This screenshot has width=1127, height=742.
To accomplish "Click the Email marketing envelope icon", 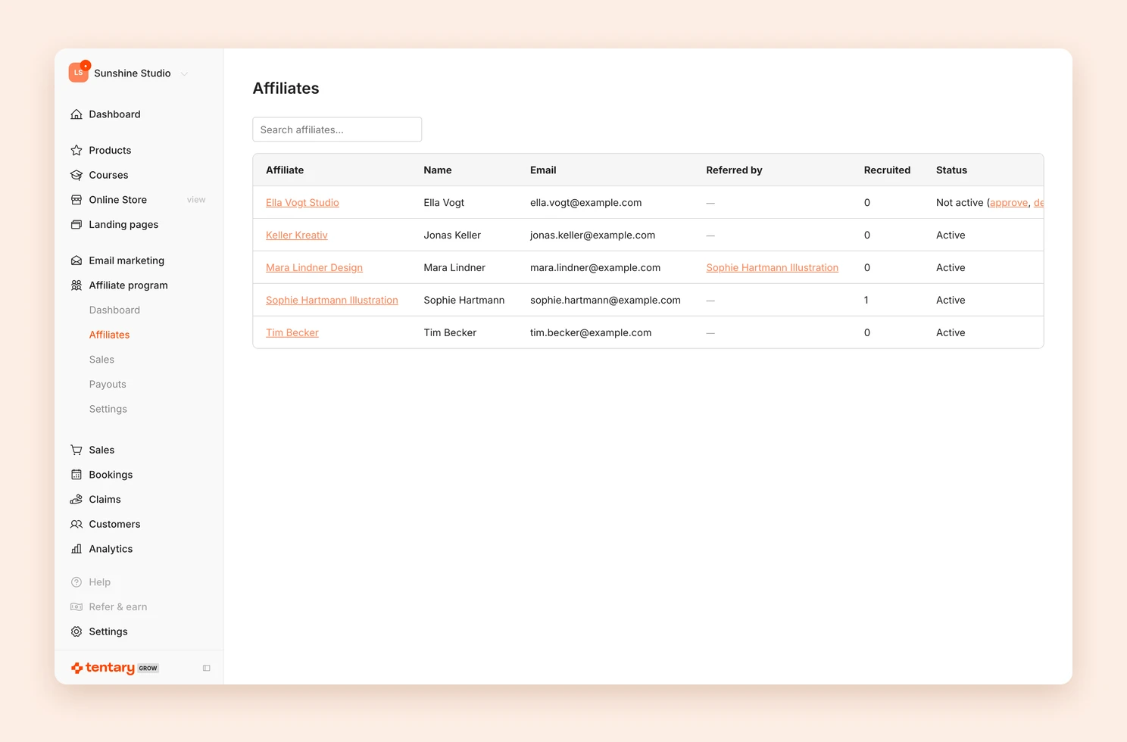I will [x=76, y=260].
